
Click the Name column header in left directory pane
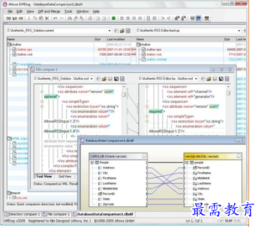click(50, 39)
